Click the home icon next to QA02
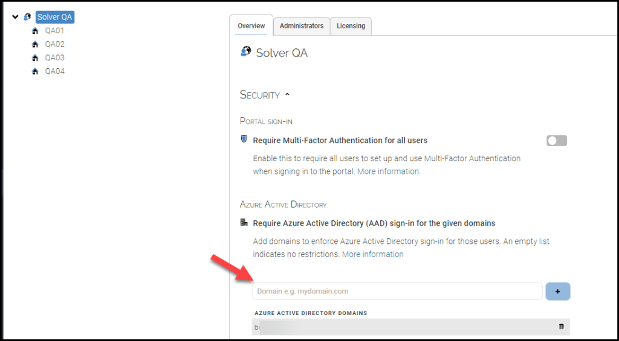Viewport: 619px width, 341px height. [34, 45]
